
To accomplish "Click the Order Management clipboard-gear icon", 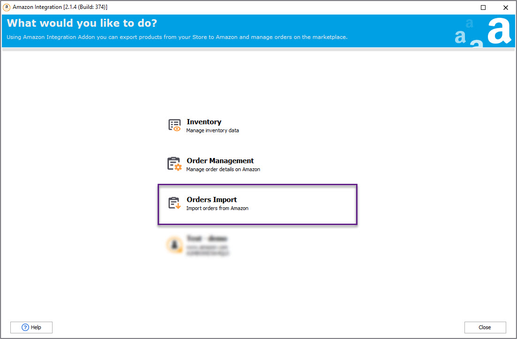I will click(x=174, y=164).
